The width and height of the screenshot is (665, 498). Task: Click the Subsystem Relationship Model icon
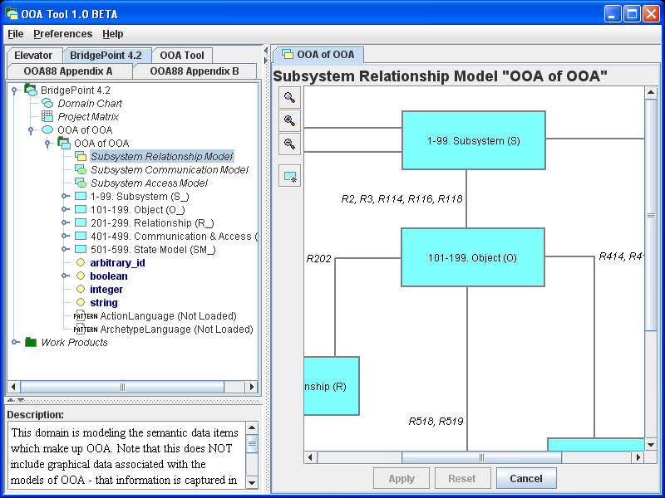[81, 156]
